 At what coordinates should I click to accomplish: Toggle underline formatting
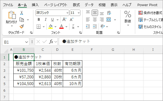tap(52, 19)
